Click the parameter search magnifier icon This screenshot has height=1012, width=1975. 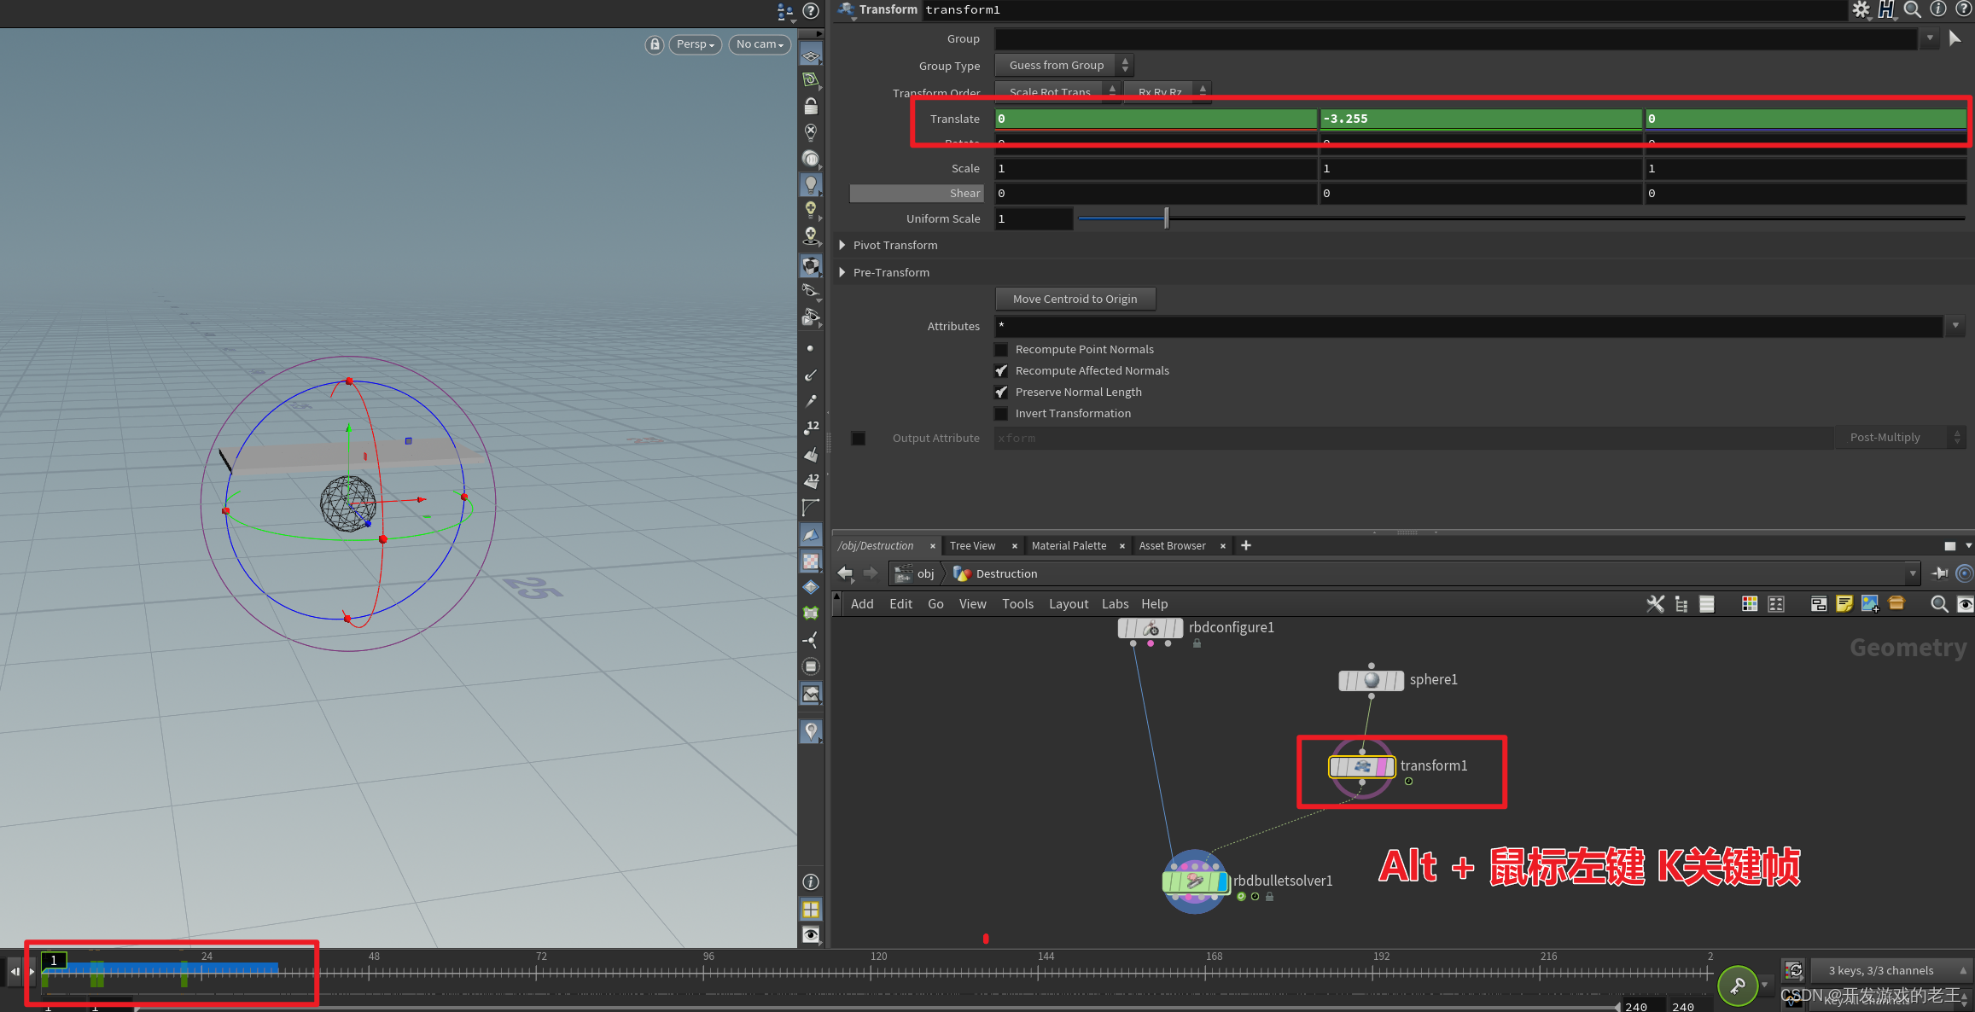pos(1913,9)
